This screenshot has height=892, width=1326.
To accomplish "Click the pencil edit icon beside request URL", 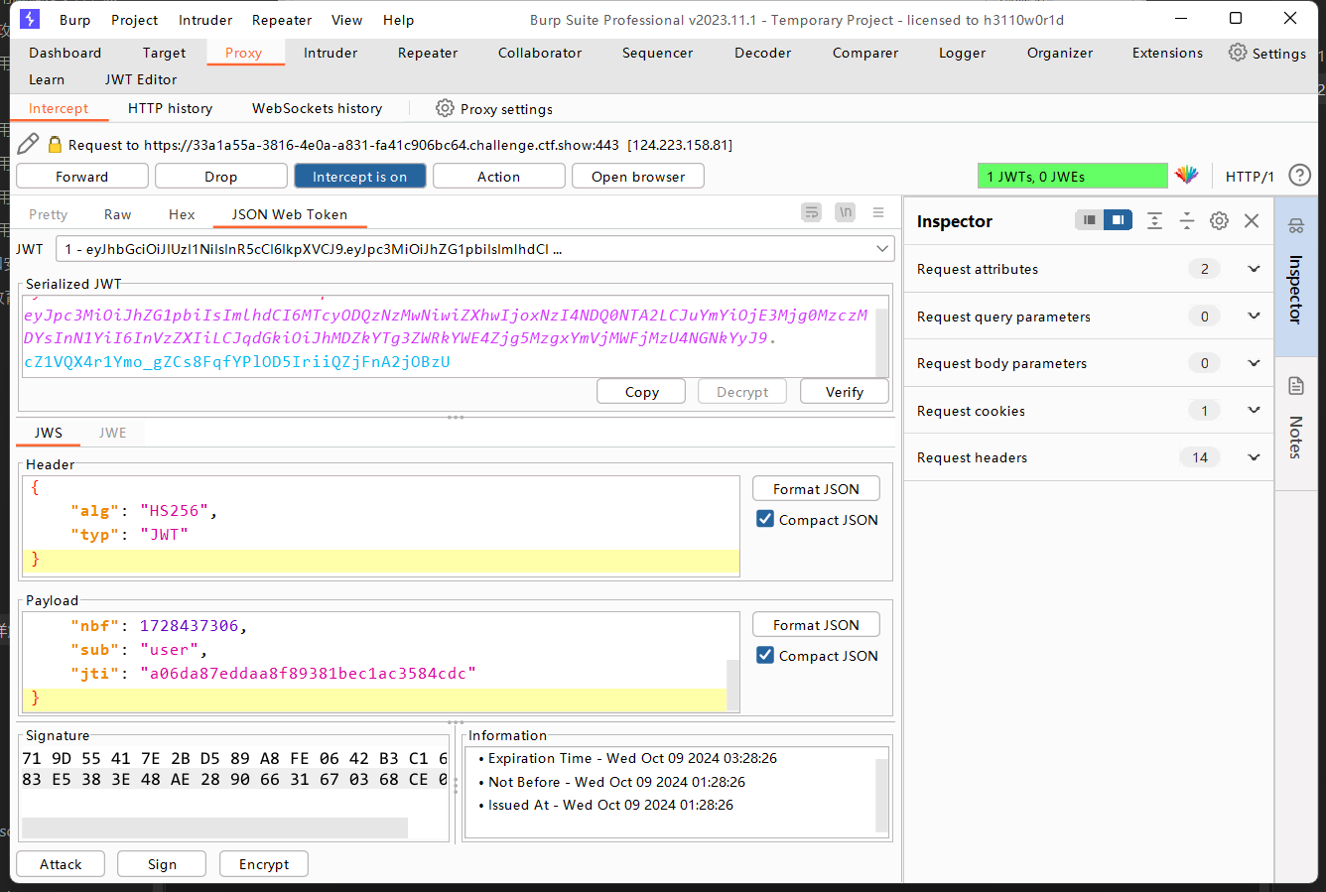I will click(29, 144).
